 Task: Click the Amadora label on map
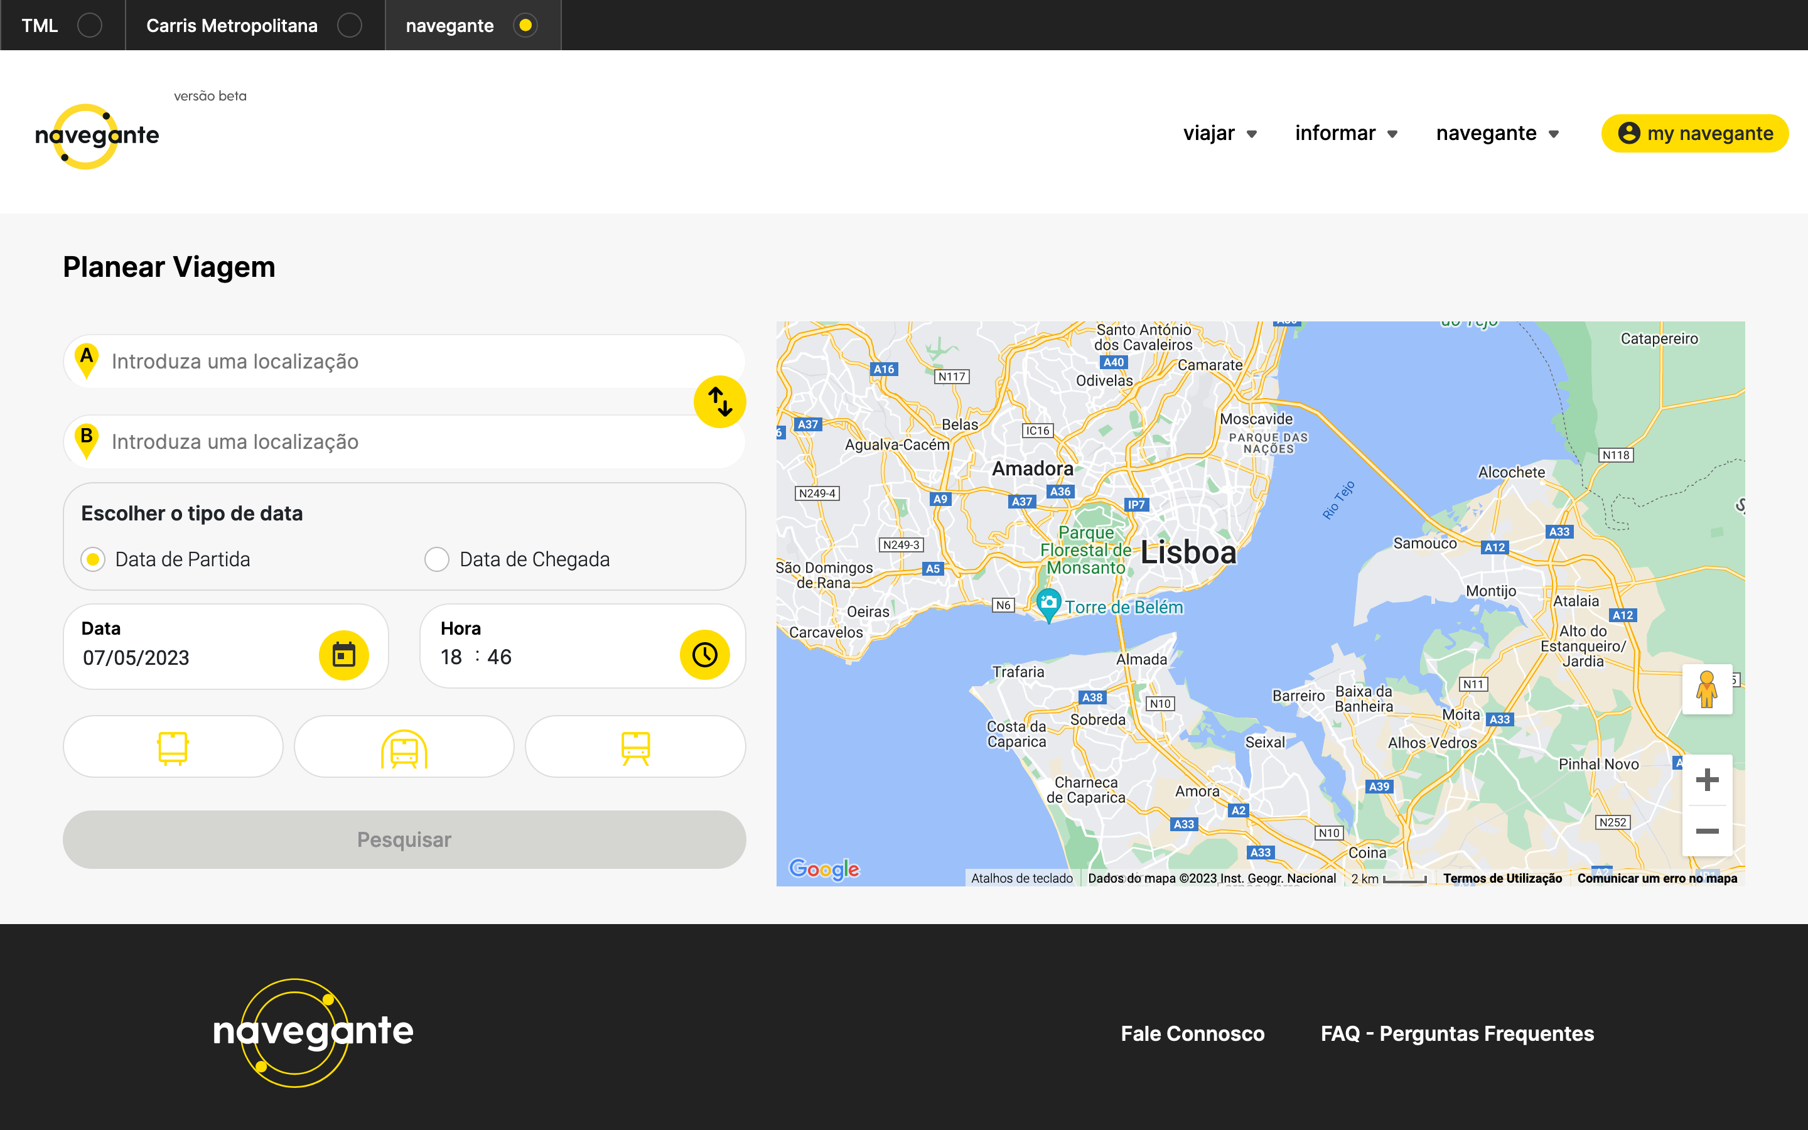pyautogui.click(x=1033, y=468)
